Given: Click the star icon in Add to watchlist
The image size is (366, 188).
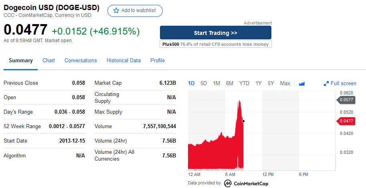Looking at the screenshot, I should 116,10.
